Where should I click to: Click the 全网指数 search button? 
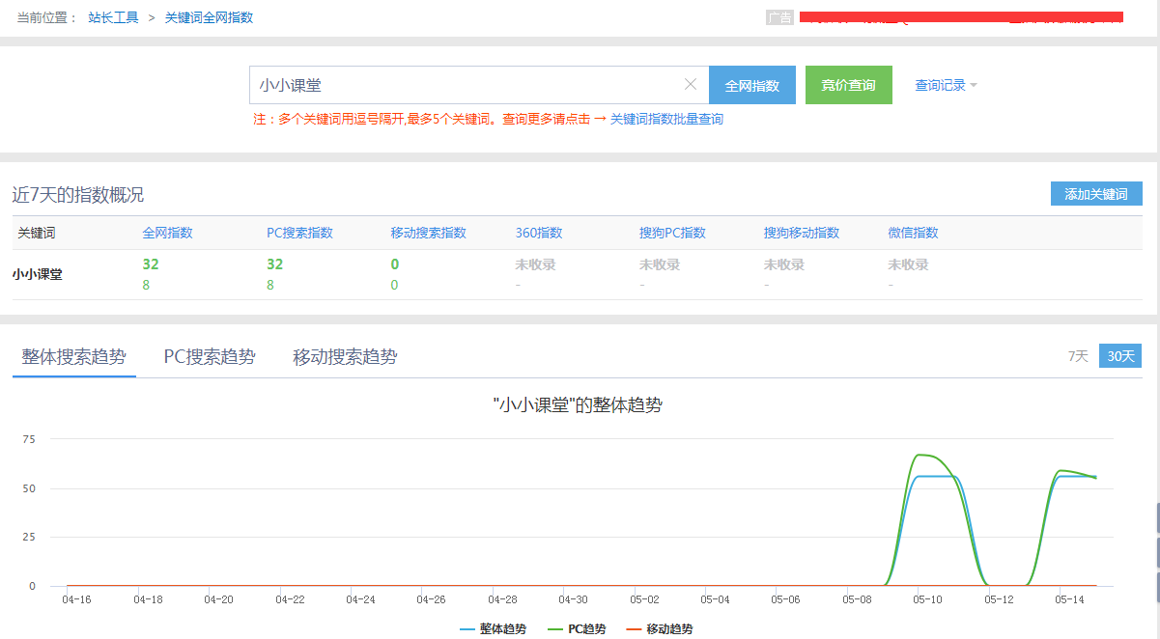tap(752, 85)
